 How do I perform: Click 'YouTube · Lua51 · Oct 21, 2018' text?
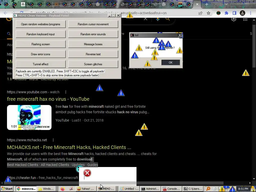tap(79, 120)
